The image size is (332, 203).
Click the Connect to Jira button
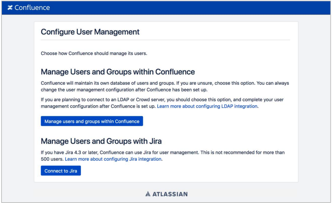[61, 171]
